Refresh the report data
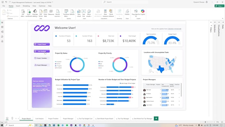The height and width of the screenshot is (127, 225). [72, 13]
